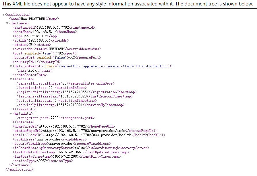The width and height of the screenshot is (257, 176).
Task: Click the top-level name UAA-PROVIDER line
Action: (x=34, y=19)
